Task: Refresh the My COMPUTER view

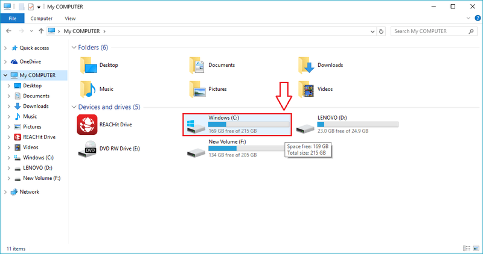Action: click(x=381, y=31)
